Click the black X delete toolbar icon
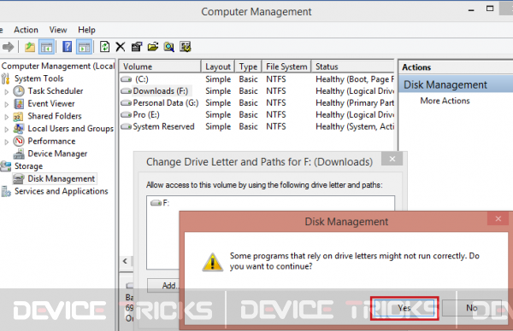513x331 pixels. pos(121,47)
